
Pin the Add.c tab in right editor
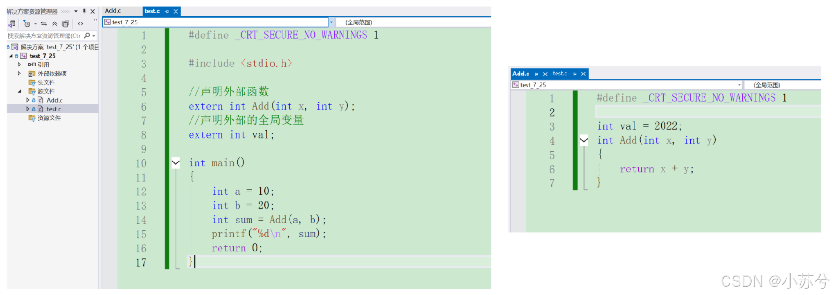pyautogui.click(x=536, y=74)
